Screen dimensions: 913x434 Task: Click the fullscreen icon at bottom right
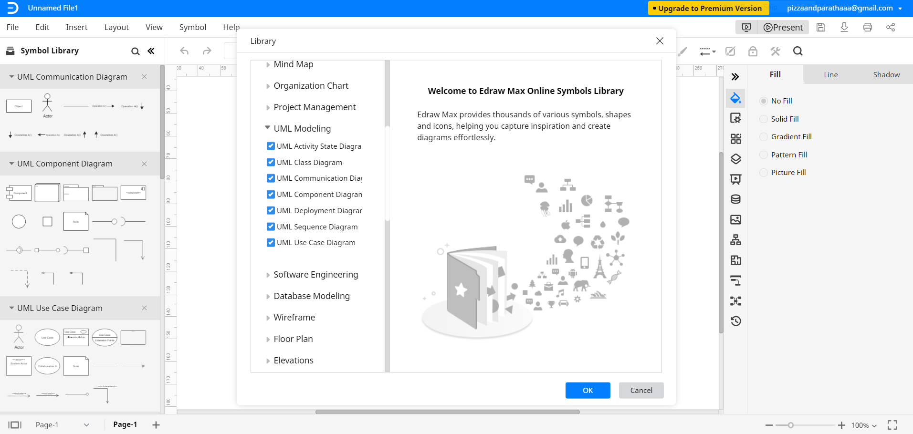[x=892, y=425]
